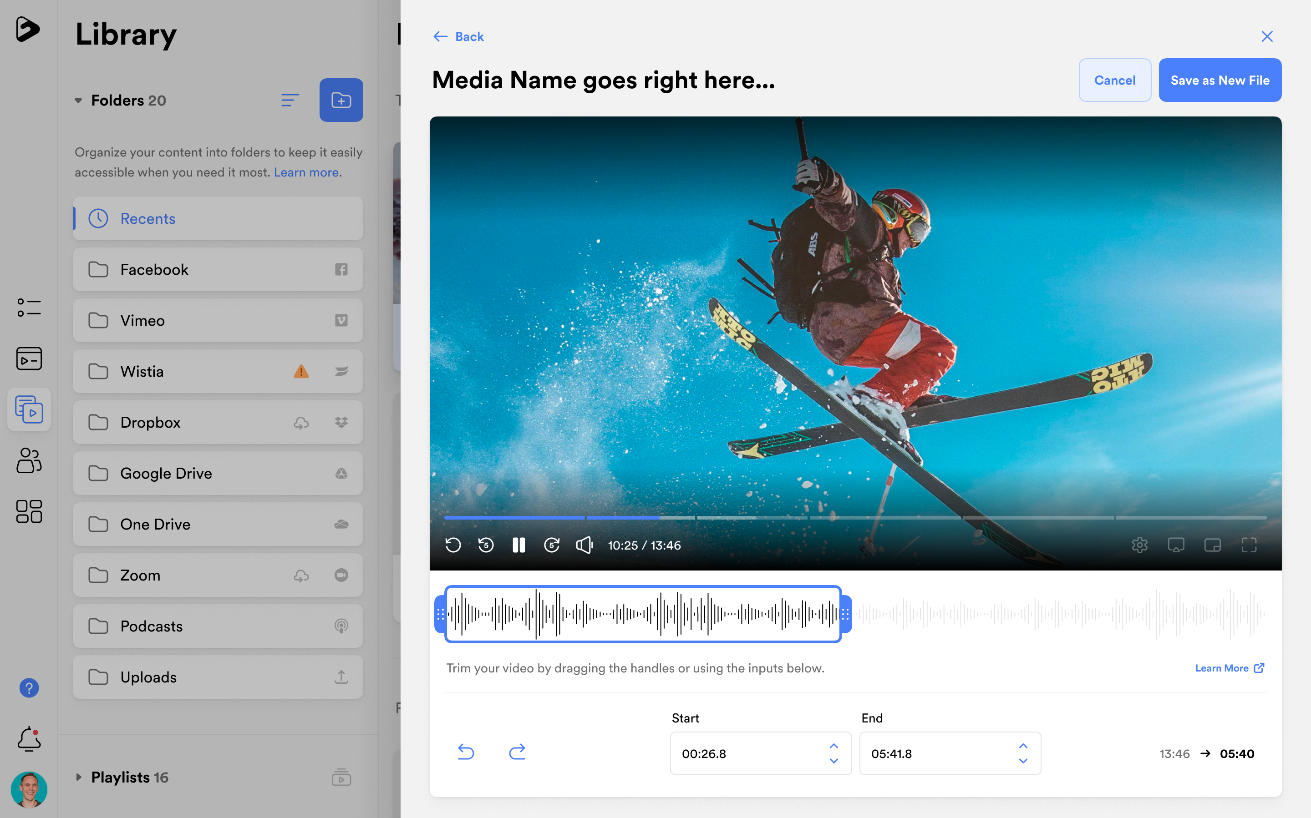Decrease the End time
1311x818 pixels.
(x=1023, y=761)
